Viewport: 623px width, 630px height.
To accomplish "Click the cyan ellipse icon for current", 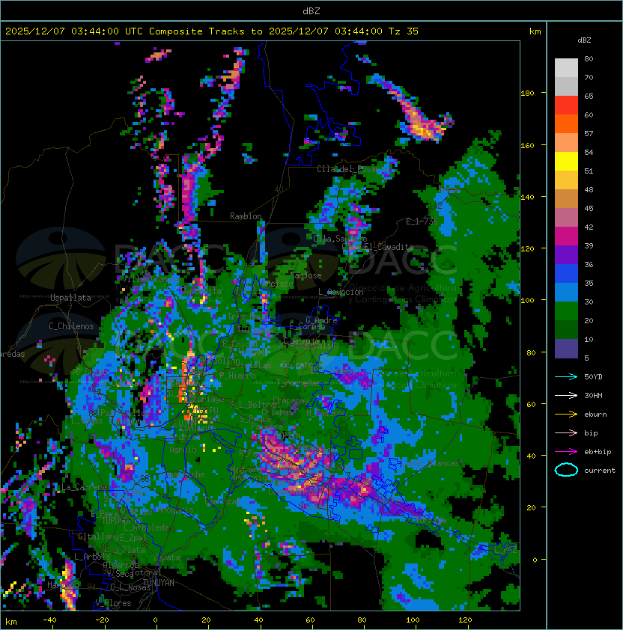I will click(566, 470).
